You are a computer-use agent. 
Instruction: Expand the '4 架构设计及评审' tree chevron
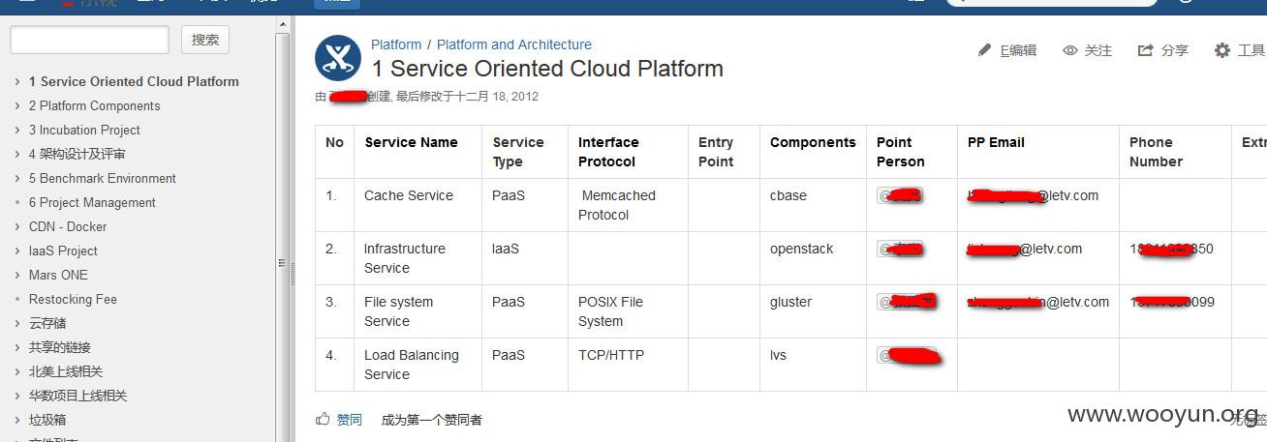coord(17,155)
